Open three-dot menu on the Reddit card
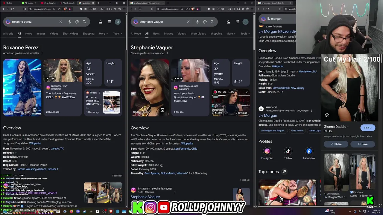 100,93
